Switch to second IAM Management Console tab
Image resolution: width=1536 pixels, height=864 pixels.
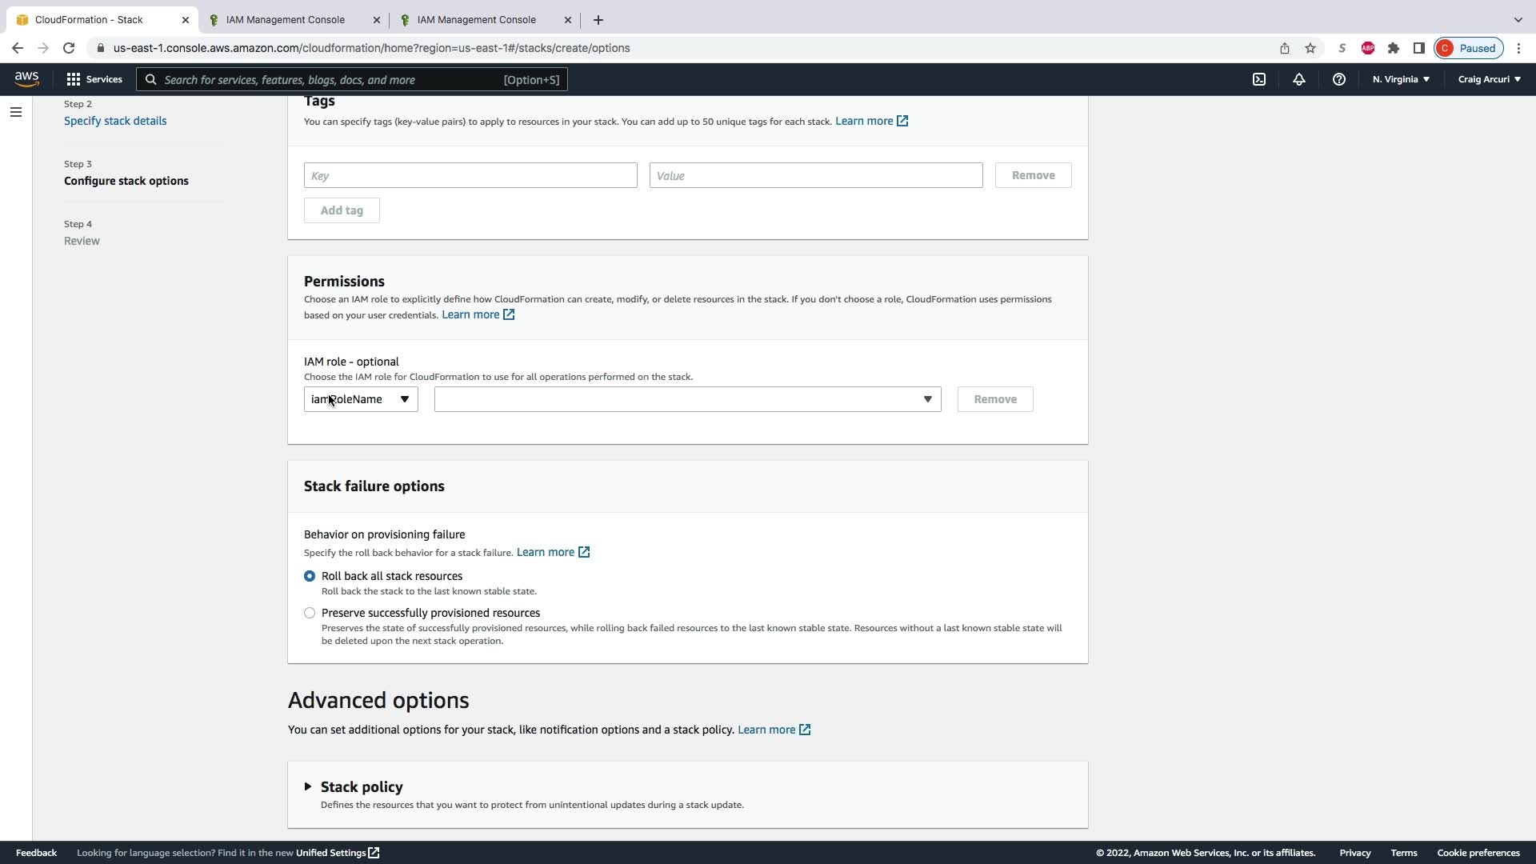477,19
